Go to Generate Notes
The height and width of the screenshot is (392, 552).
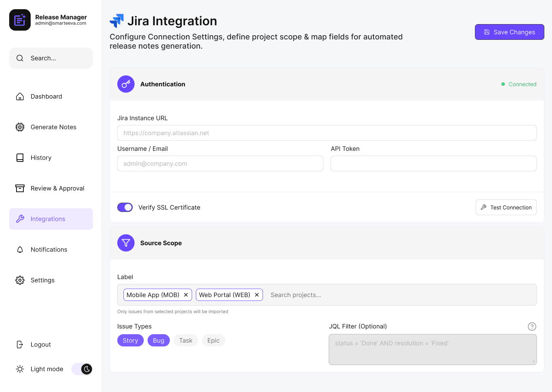point(51,127)
